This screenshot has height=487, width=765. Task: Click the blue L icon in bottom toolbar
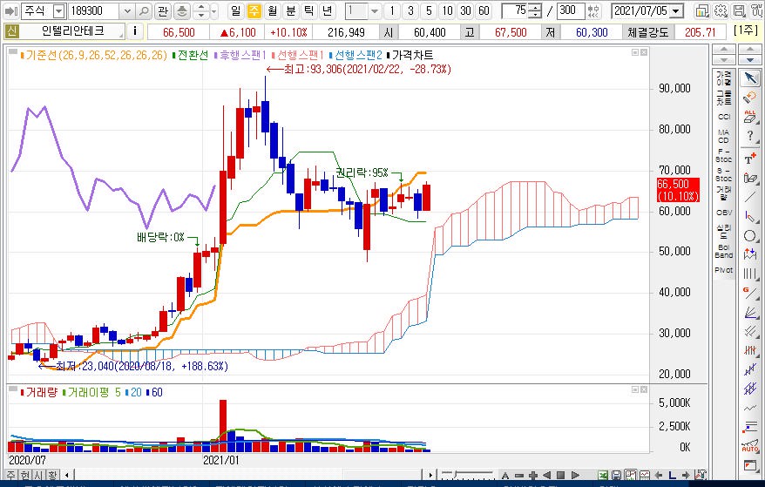(x=672, y=475)
